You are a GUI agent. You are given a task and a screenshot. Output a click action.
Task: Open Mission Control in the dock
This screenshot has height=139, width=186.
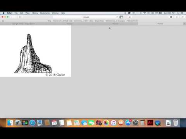[25, 123]
